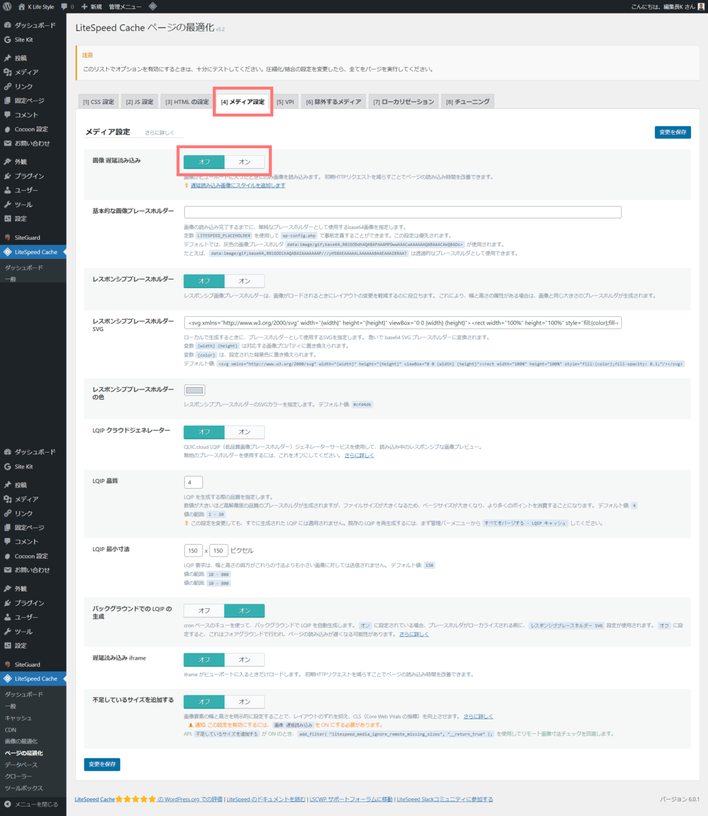
Task: Open the LiteSpeed のドキュメントを読む link
Action: click(x=265, y=799)
